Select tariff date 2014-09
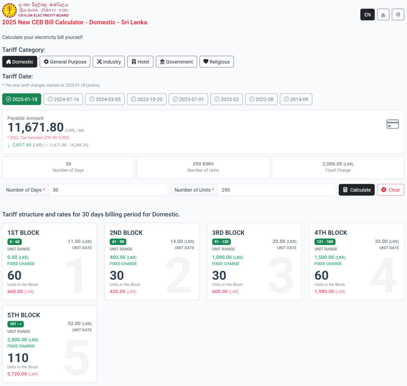 (x=296, y=99)
